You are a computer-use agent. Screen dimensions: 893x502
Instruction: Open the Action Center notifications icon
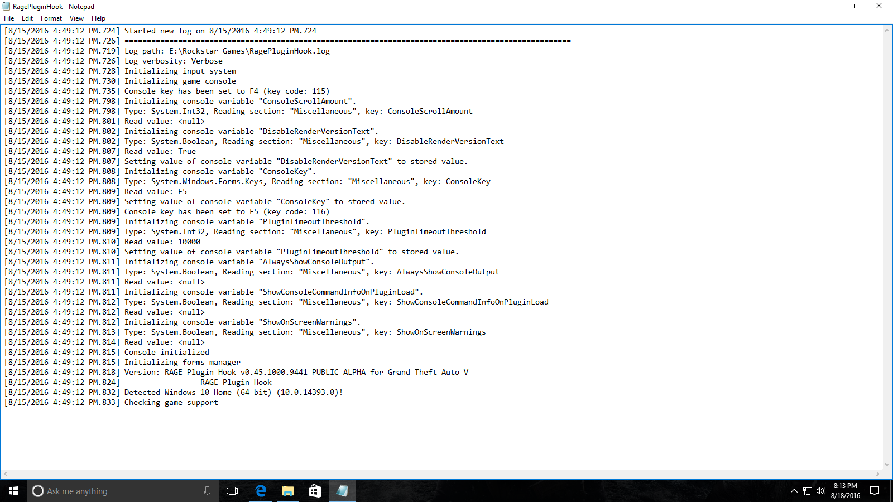click(875, 491)
